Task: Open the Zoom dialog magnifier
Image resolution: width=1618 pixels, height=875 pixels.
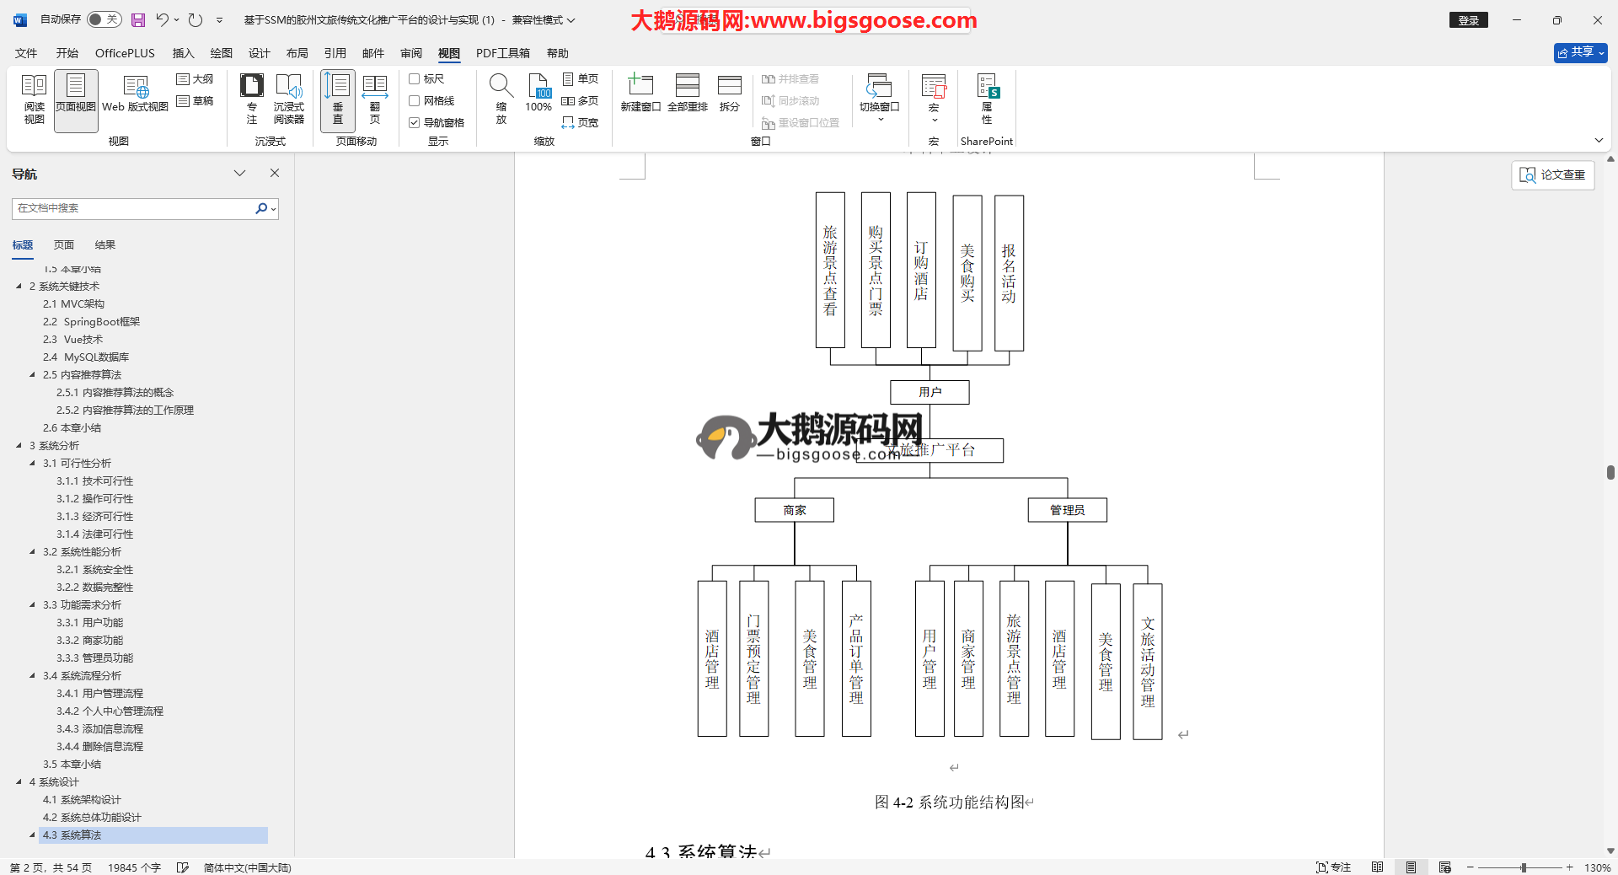Action: click(501, 99)
